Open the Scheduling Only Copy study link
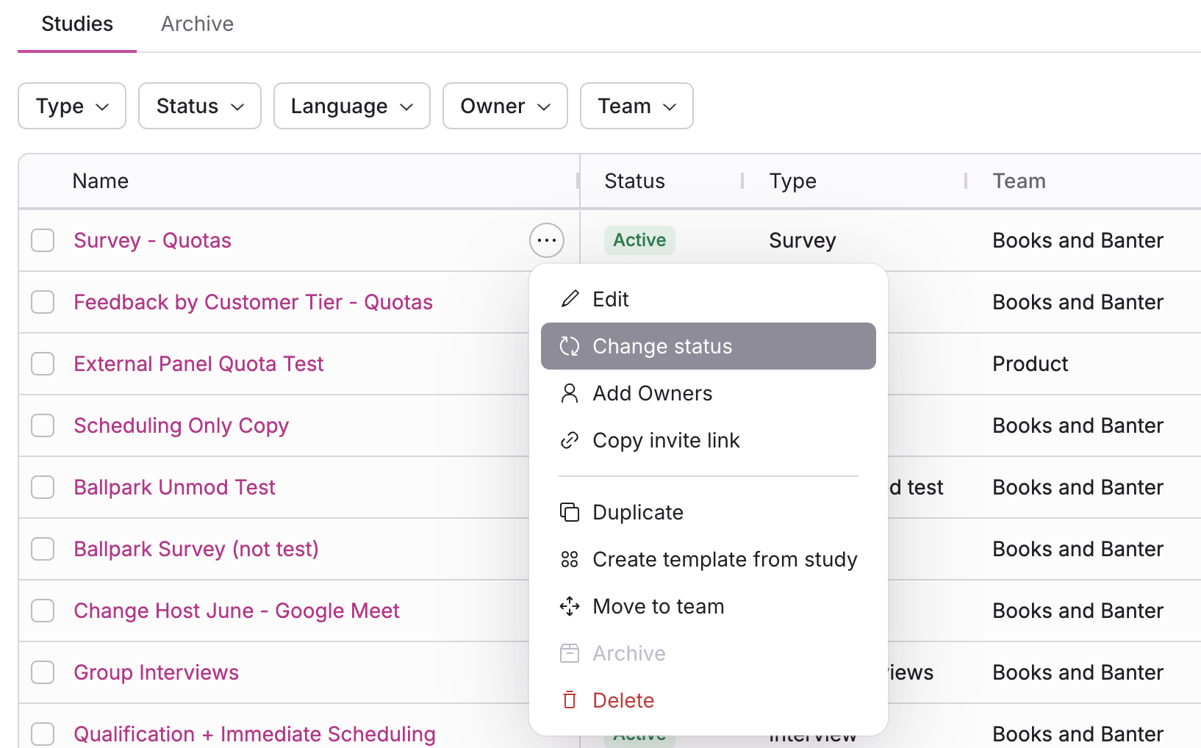Image resolution: width=1201 pixels, height=748 pixels. pyautogui.click(x=182, y=425)
